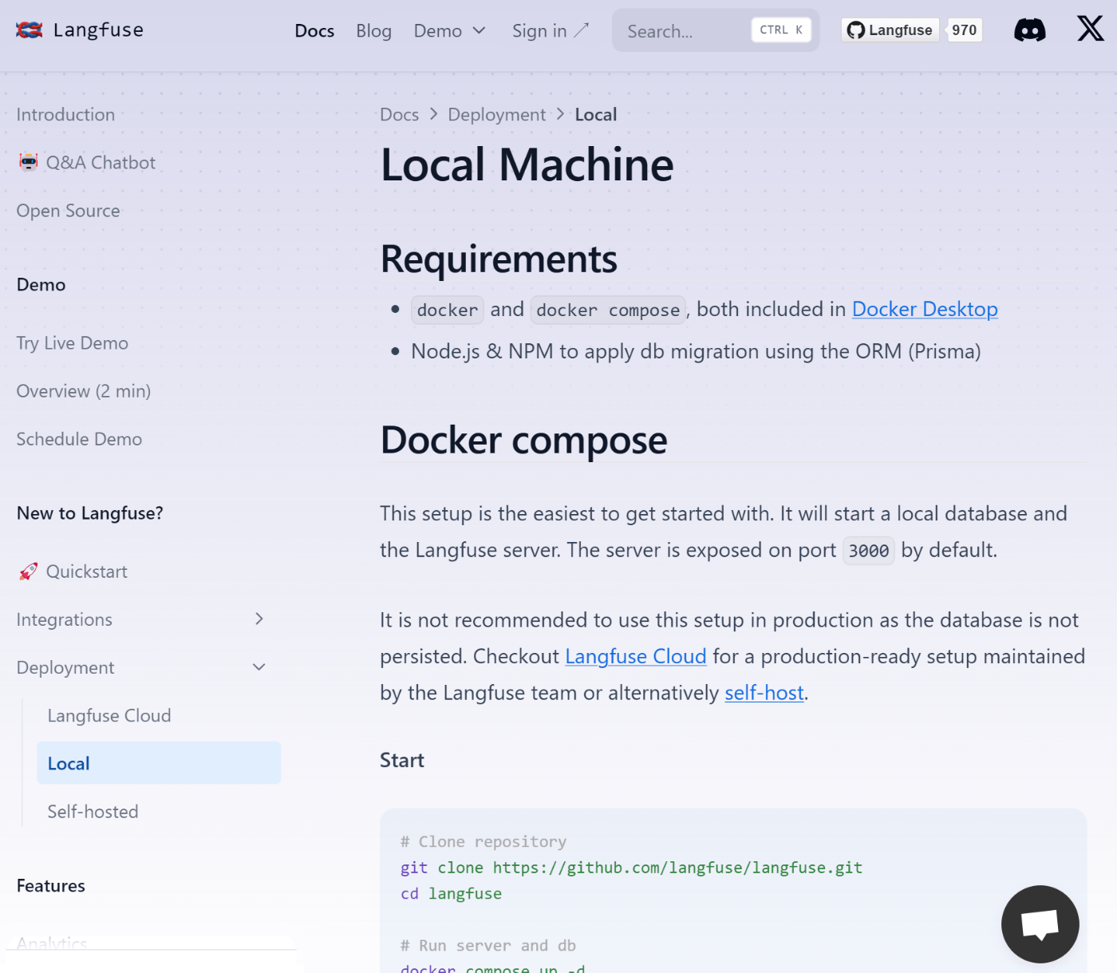Click the Start subheading

point(402,760)
